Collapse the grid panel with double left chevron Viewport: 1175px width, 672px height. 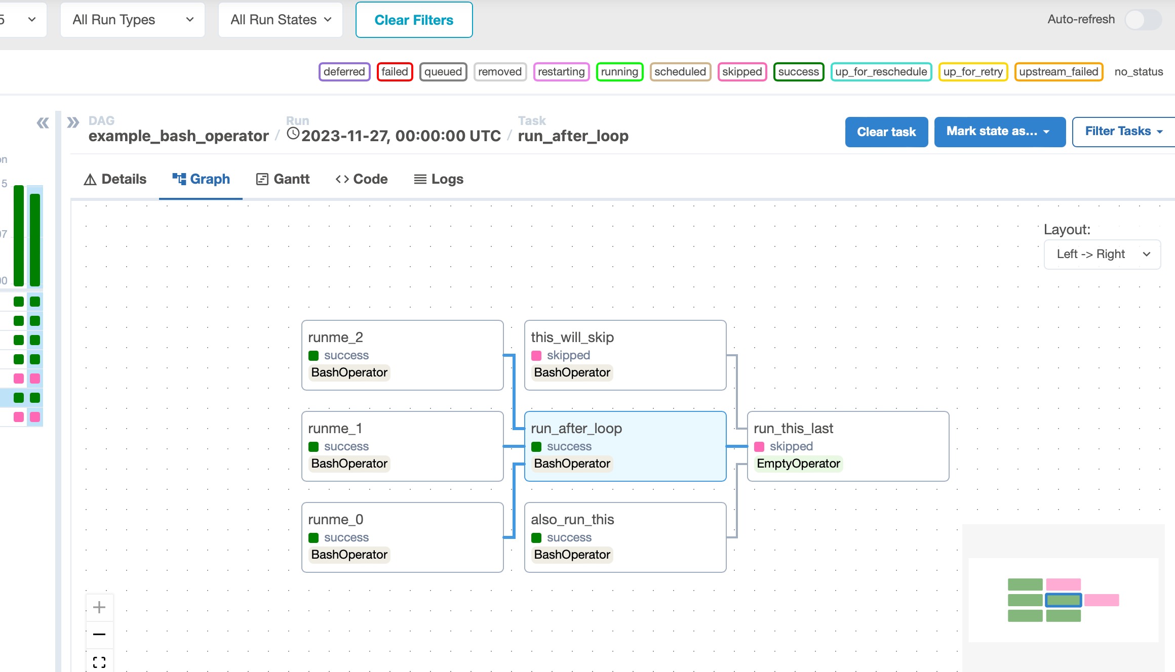tap(43, 123)
